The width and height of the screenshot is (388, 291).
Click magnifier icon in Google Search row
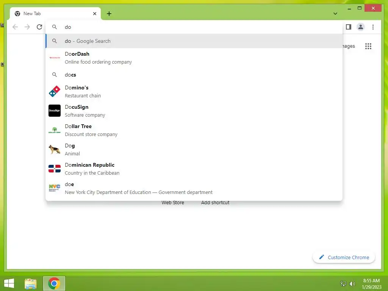point(55,41)
